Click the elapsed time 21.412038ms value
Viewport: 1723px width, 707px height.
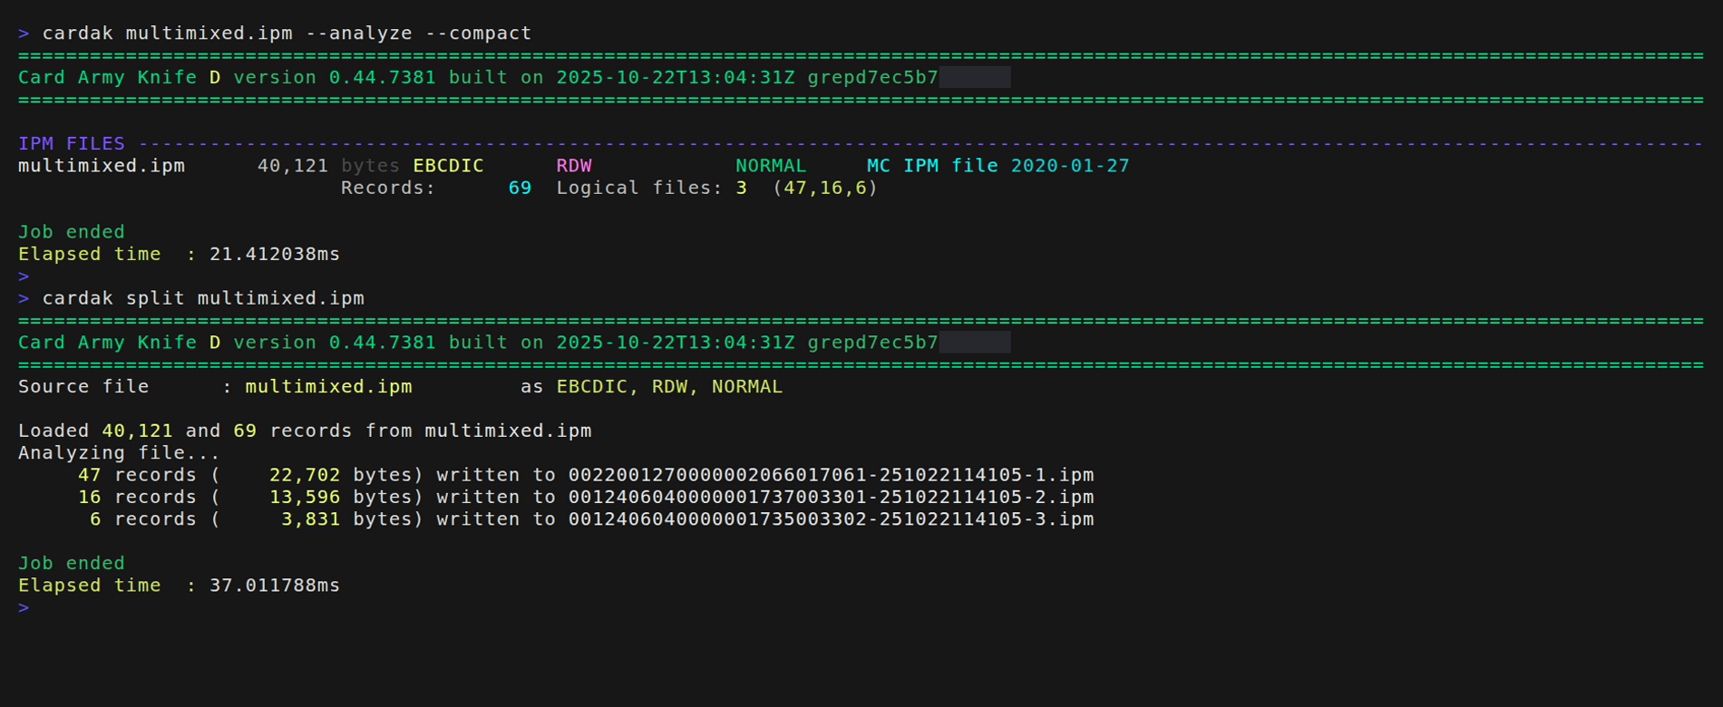point(274,255)
